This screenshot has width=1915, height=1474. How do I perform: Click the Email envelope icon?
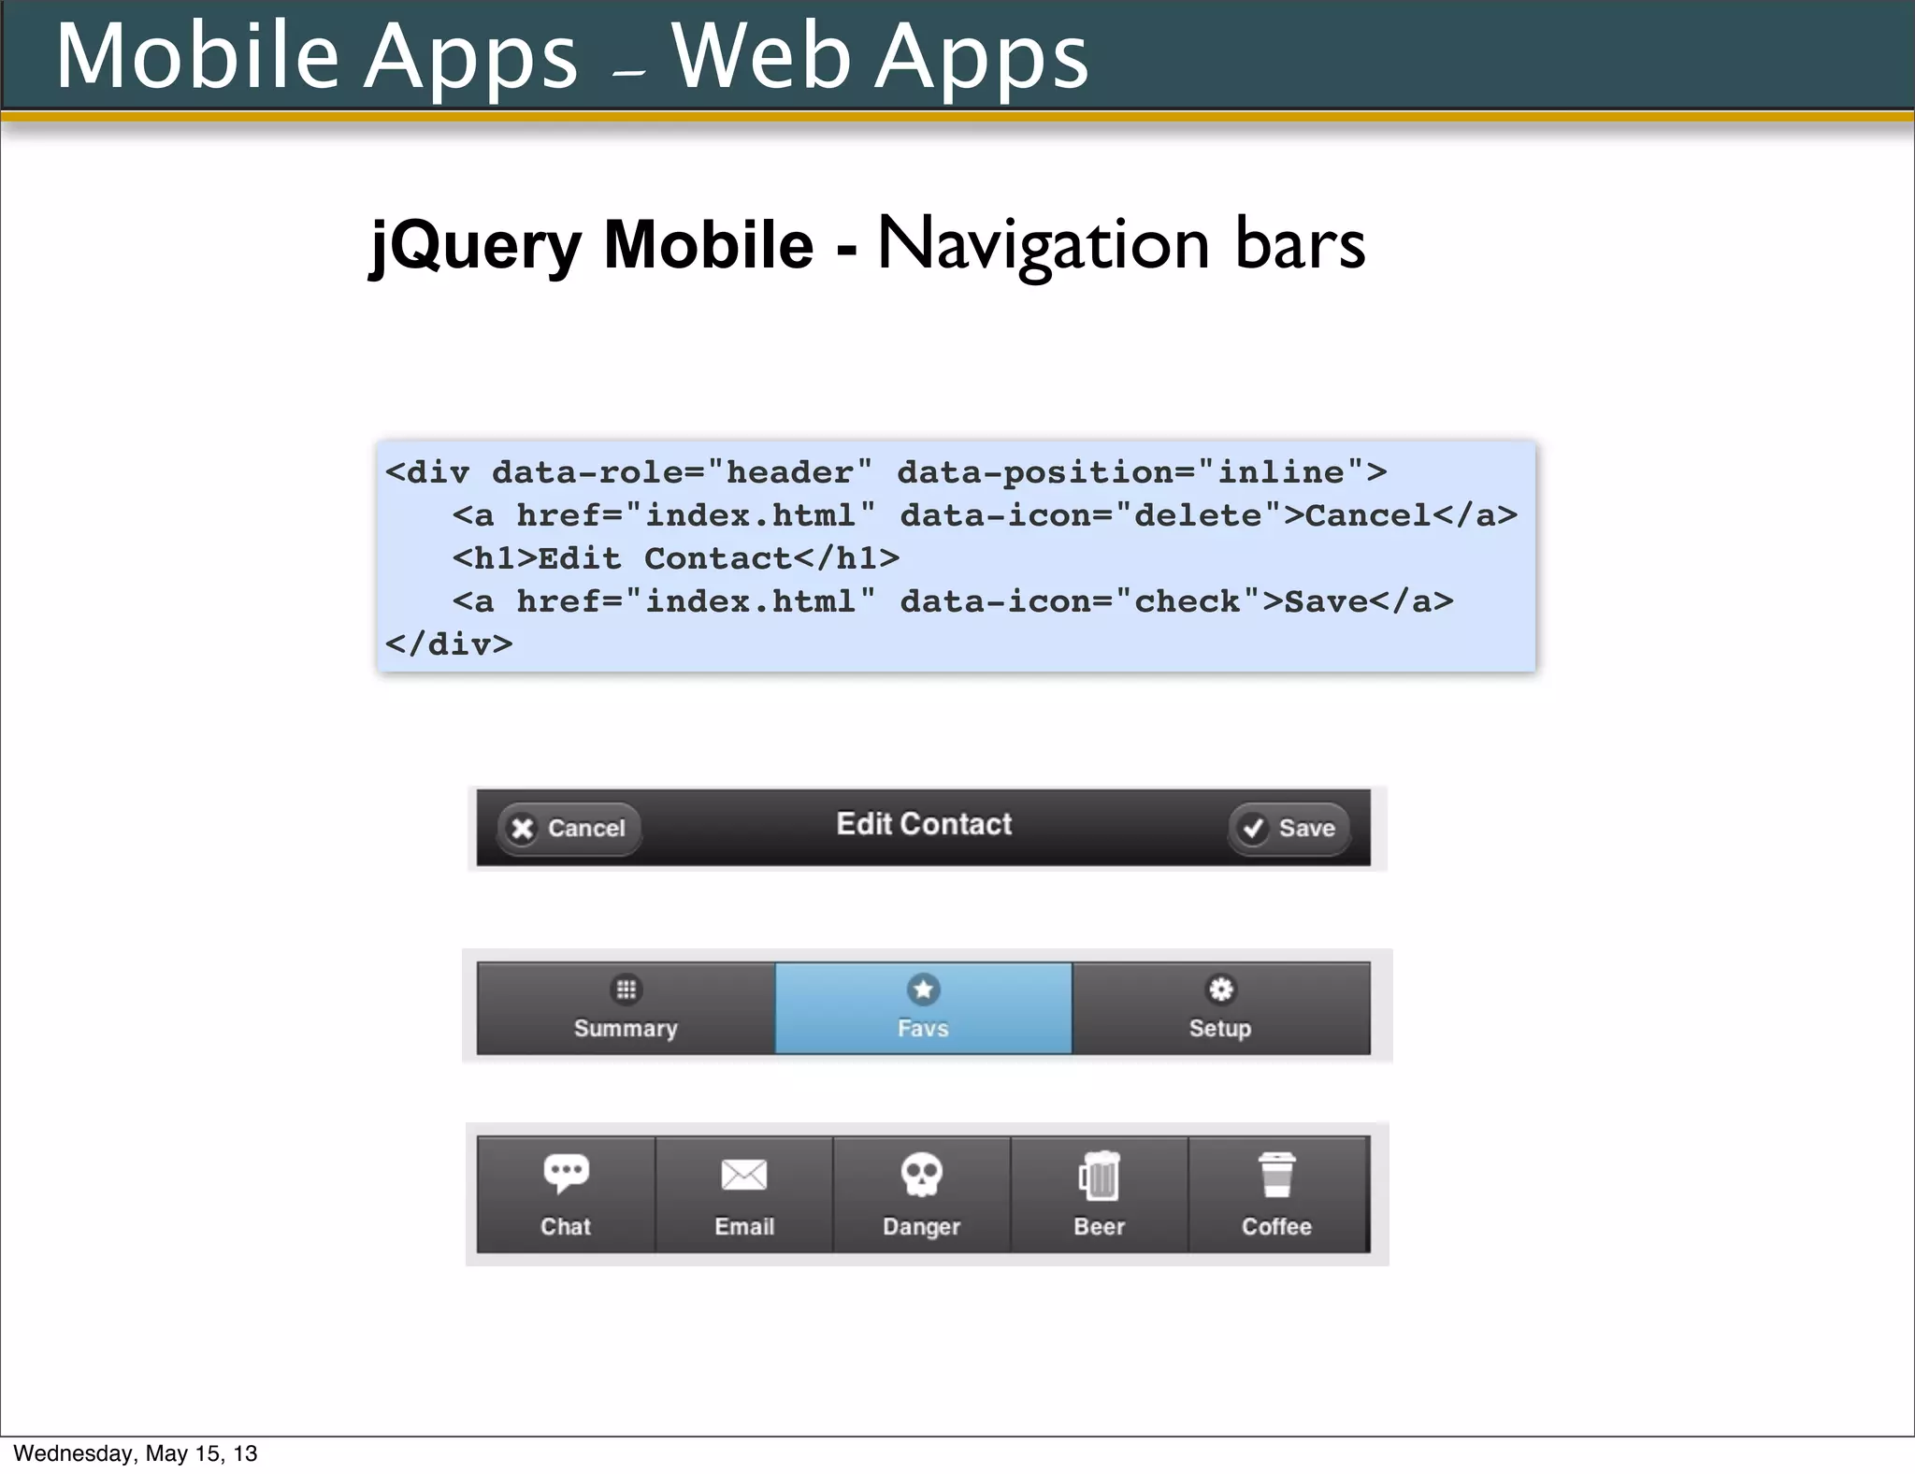point(744,1175)
